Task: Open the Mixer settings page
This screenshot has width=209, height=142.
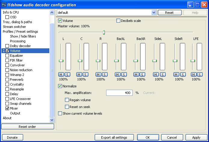Action: click(x=14, y=108)
